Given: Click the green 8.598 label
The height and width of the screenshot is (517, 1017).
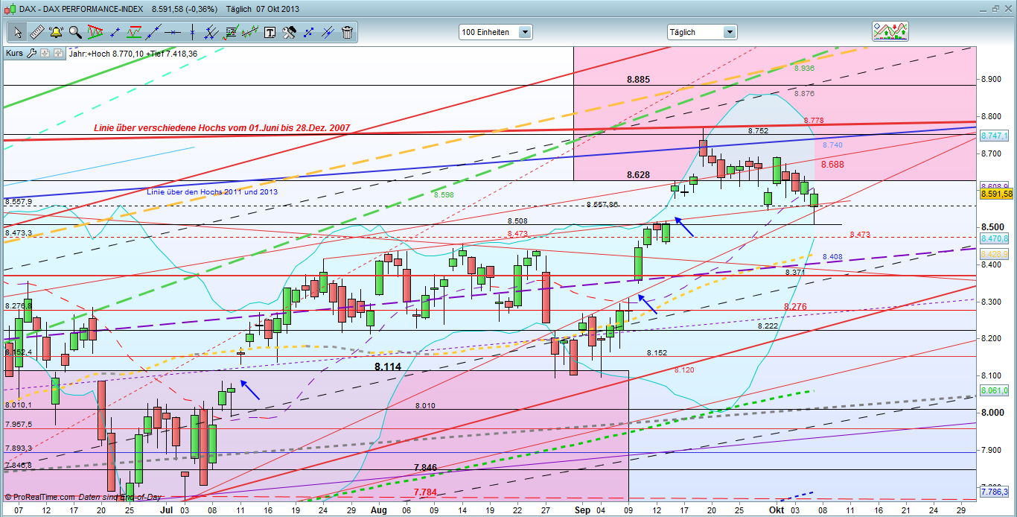Looking at the screenshot, I should tap(444, 194).
